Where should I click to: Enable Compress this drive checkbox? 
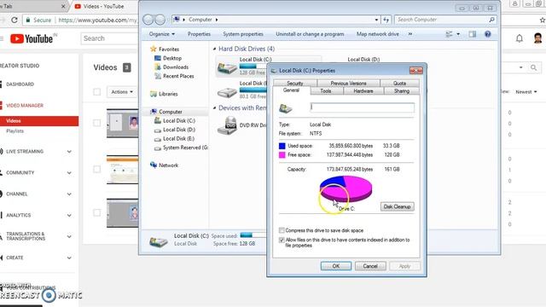[x=282, y=230]
